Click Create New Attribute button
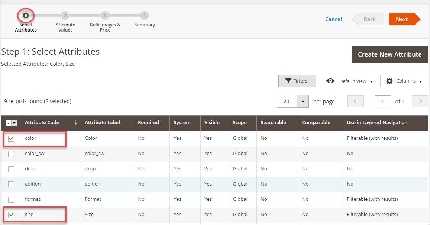 (390, 54)
